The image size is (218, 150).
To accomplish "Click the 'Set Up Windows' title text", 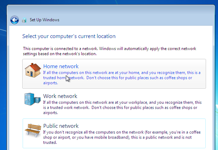I will point(45,20).
